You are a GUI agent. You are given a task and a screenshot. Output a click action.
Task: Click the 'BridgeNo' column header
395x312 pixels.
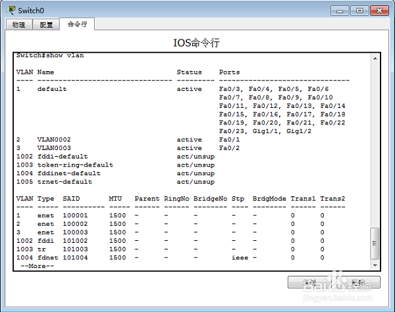coord(211,199)
